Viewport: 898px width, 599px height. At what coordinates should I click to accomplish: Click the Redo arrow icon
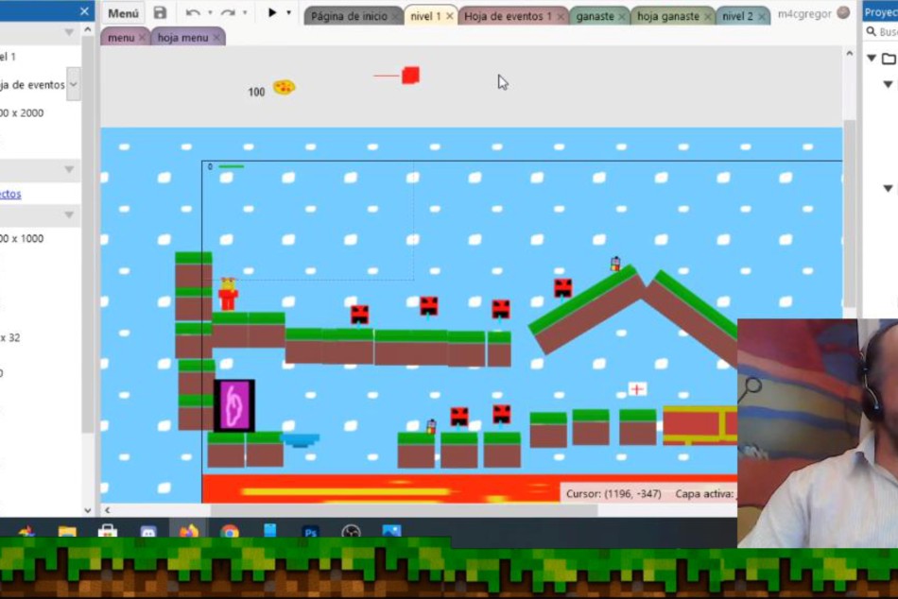tap(227, 13)
